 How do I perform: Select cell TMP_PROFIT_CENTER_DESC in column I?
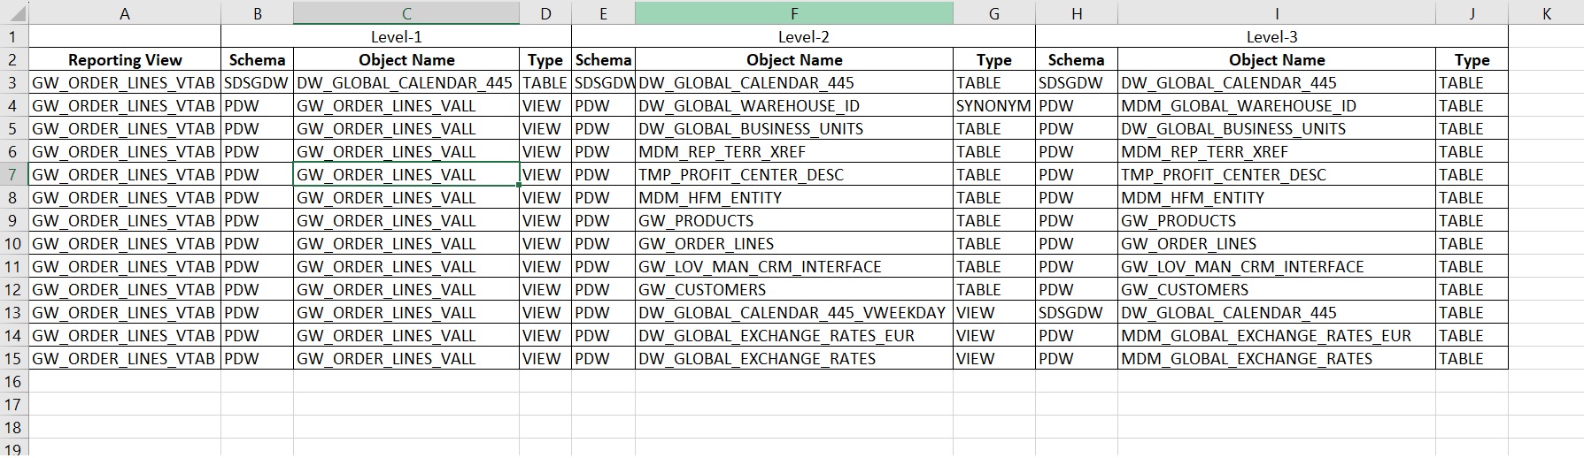click(1277, 174)
